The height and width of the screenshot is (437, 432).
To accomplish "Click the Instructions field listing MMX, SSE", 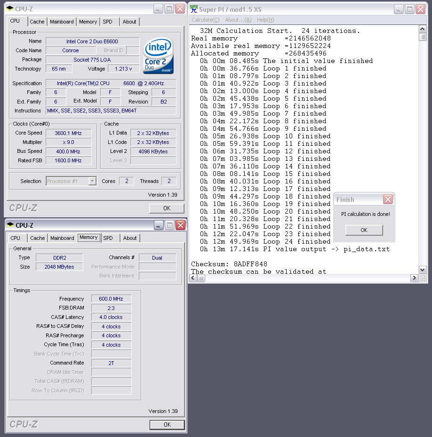I will 111,111.
